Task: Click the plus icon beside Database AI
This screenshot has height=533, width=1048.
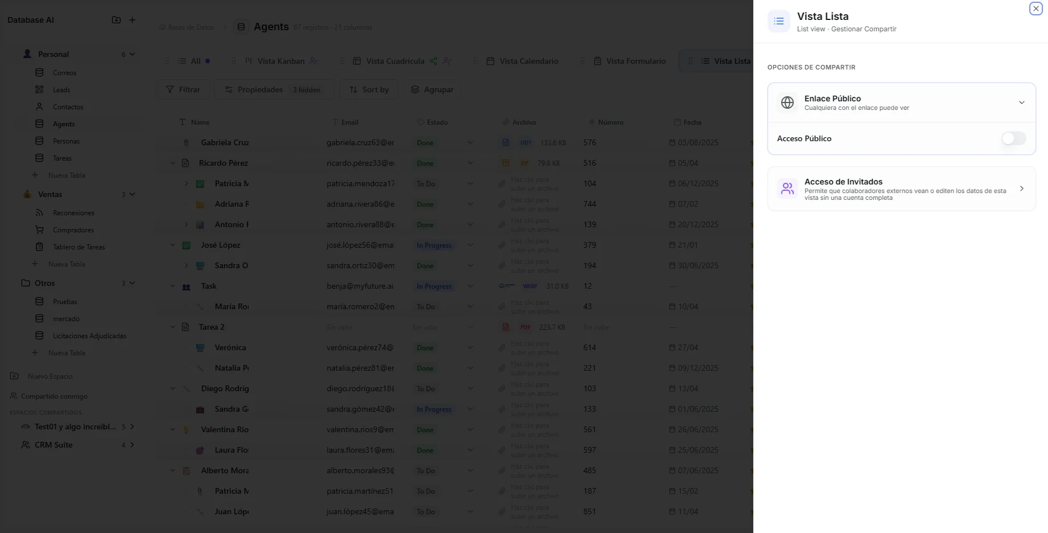Action: coord(132,20)
